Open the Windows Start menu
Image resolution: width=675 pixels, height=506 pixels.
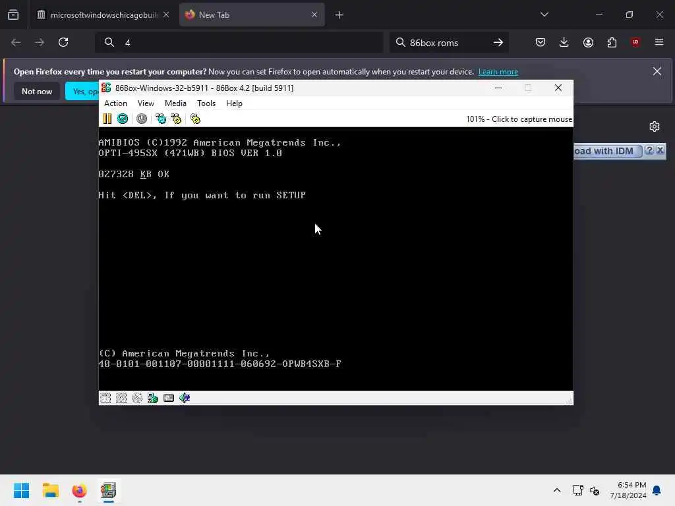click(22, 490)
